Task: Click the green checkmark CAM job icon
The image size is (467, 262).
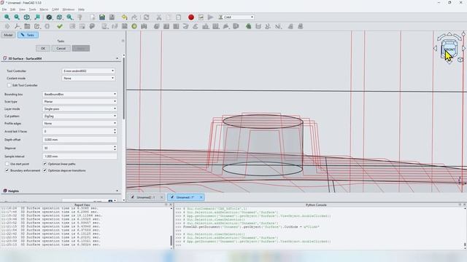Action: (x=60, y=26)
